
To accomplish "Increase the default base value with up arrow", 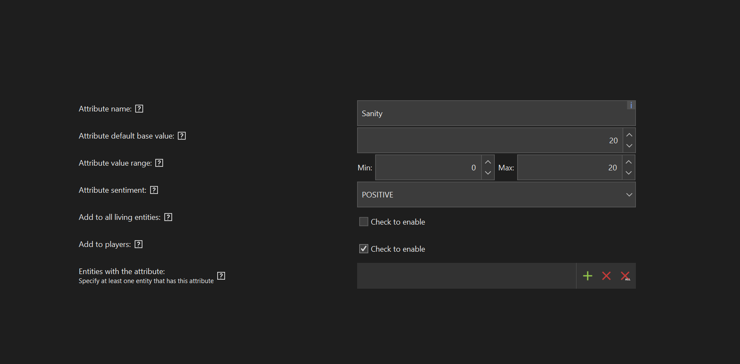I will 629,135.
